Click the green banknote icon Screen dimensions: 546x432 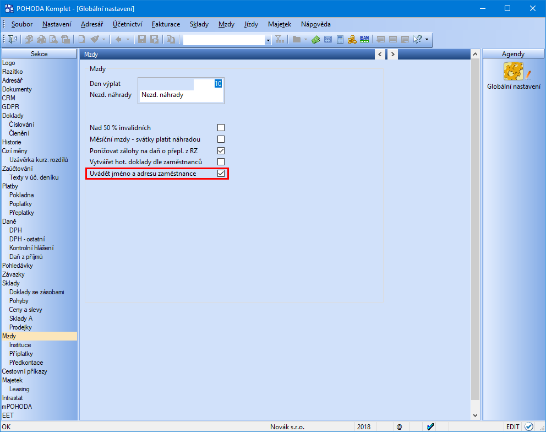[316, 40]
